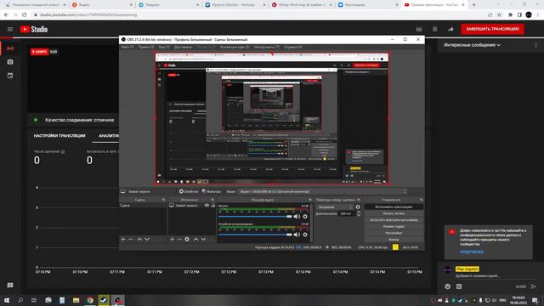Viewport: 544px width, 306px height.
Task: Remove source with the minus icon
Action: pos(179,239)
